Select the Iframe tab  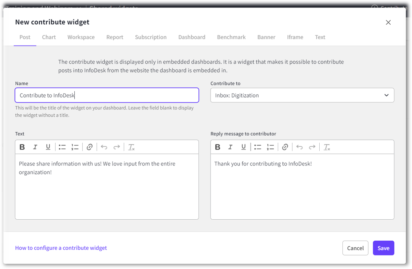coord(295,37)
